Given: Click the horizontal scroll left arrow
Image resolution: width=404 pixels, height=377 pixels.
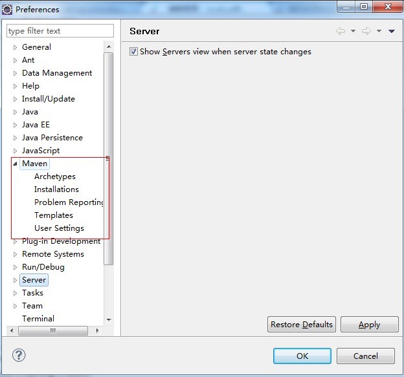Looking at the screenshot, I should (12, 330).
